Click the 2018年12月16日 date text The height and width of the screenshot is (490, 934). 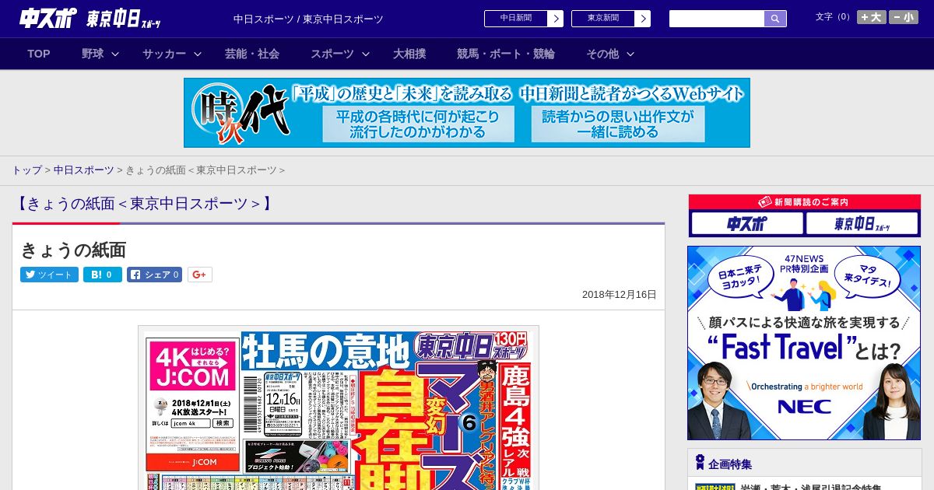click(x=620, y=295)
